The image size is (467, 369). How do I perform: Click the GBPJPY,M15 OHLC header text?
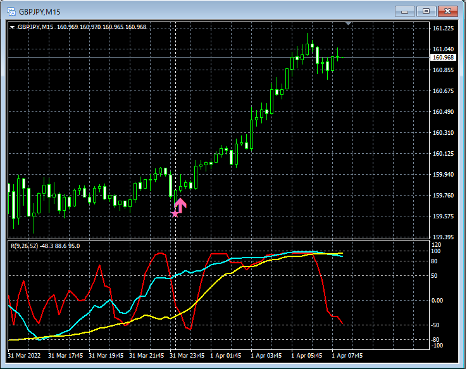tap(82, 27)
